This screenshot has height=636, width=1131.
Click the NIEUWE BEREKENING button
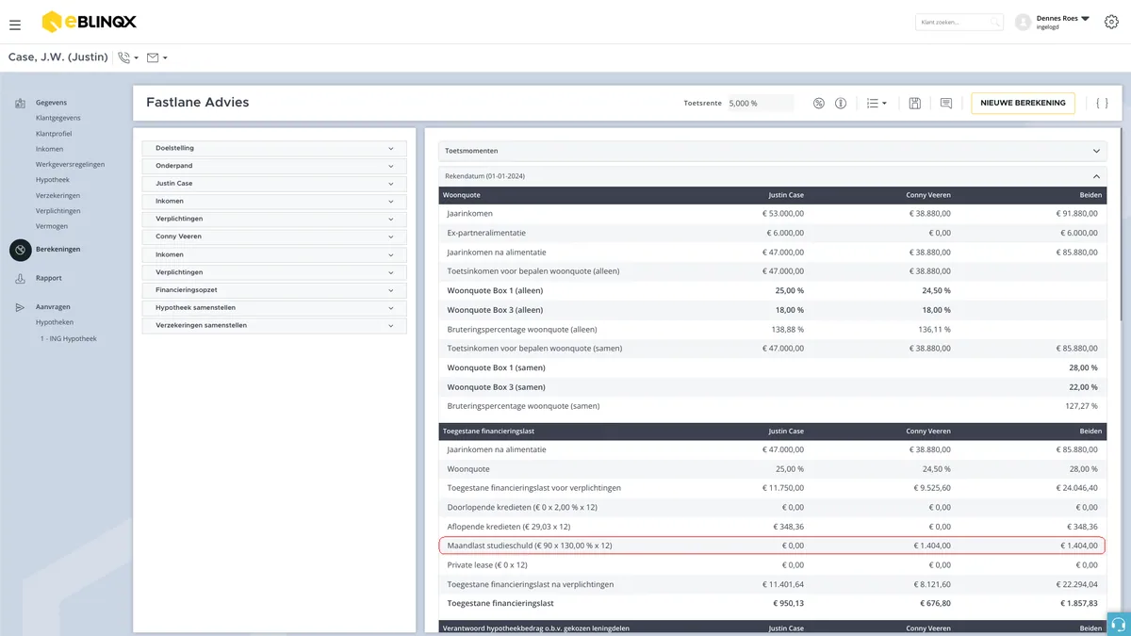tap(1023, 103)
